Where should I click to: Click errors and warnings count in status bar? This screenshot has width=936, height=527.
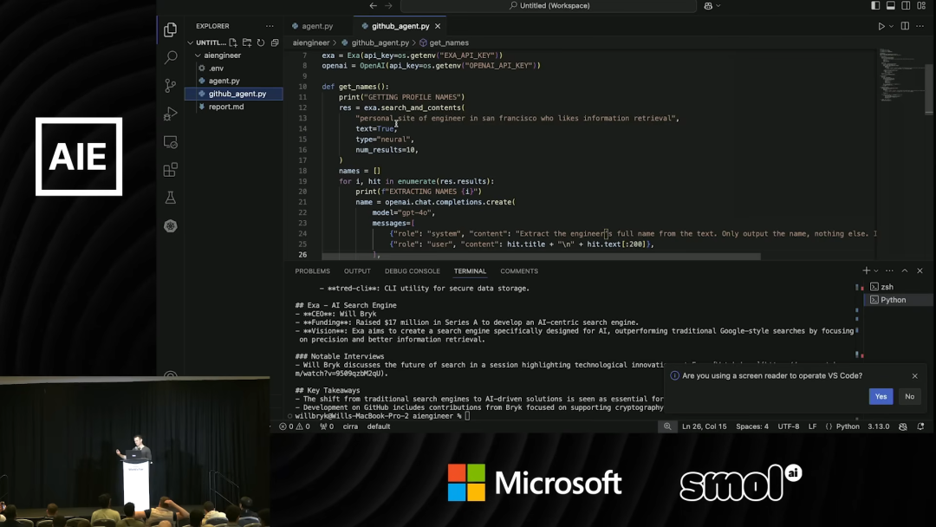(x=295, y=426)
